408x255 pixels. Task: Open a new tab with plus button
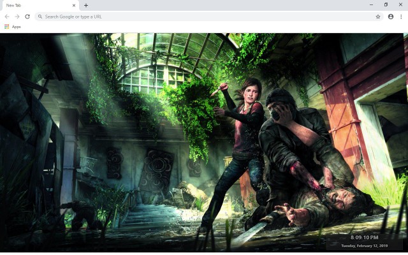[86, 6]
